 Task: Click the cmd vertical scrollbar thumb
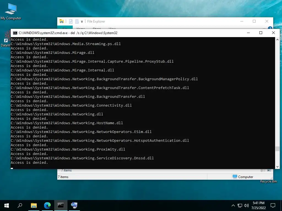click(277, 149)
